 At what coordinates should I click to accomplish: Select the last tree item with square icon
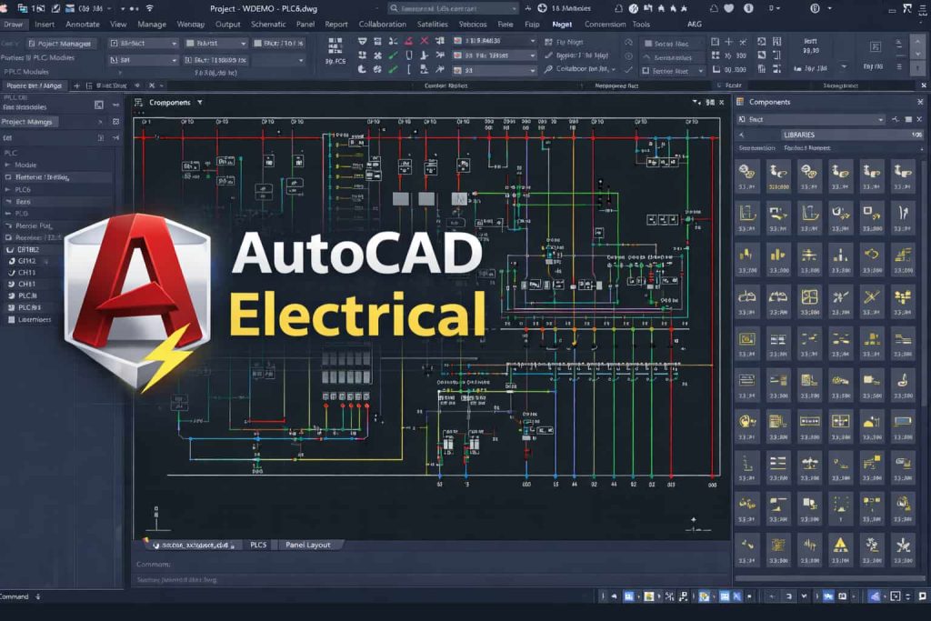pos(30,319)
